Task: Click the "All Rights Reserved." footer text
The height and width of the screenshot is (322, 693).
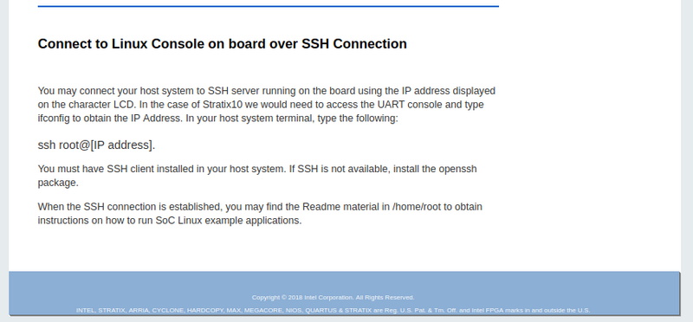Action: [x=385, y=297]
